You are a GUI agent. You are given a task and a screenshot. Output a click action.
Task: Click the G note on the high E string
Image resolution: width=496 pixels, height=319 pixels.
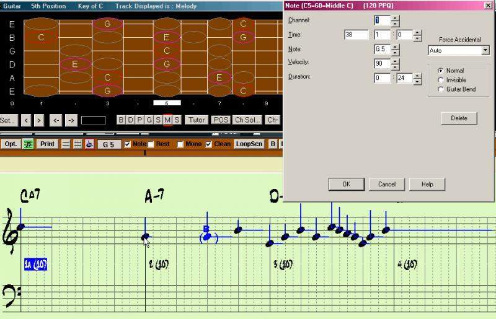point(107,24)
